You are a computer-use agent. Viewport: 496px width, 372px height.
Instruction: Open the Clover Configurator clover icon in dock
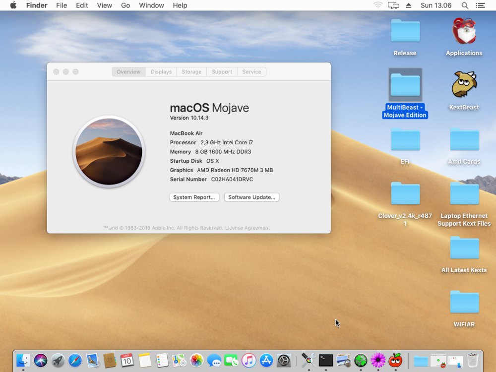point(361,360)
